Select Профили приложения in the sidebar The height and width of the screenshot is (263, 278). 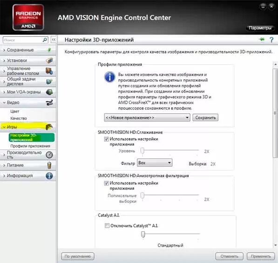30,146
